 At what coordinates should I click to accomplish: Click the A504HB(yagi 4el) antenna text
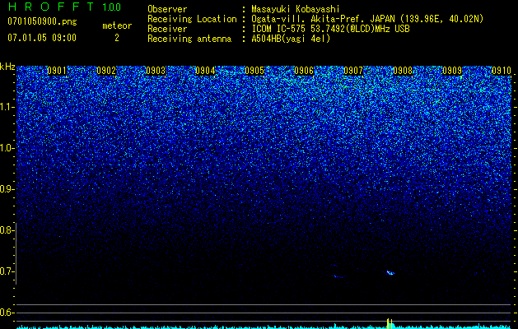(x=291, y=39)
